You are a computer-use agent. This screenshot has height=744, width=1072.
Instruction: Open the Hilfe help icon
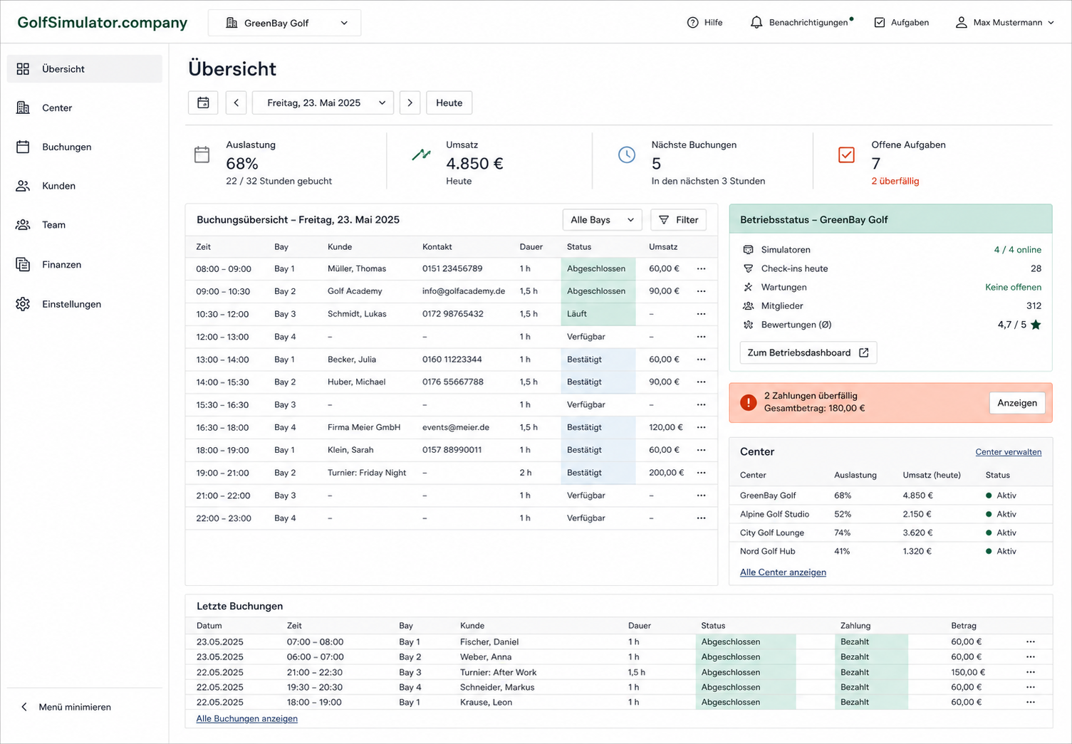coord(692,23)
